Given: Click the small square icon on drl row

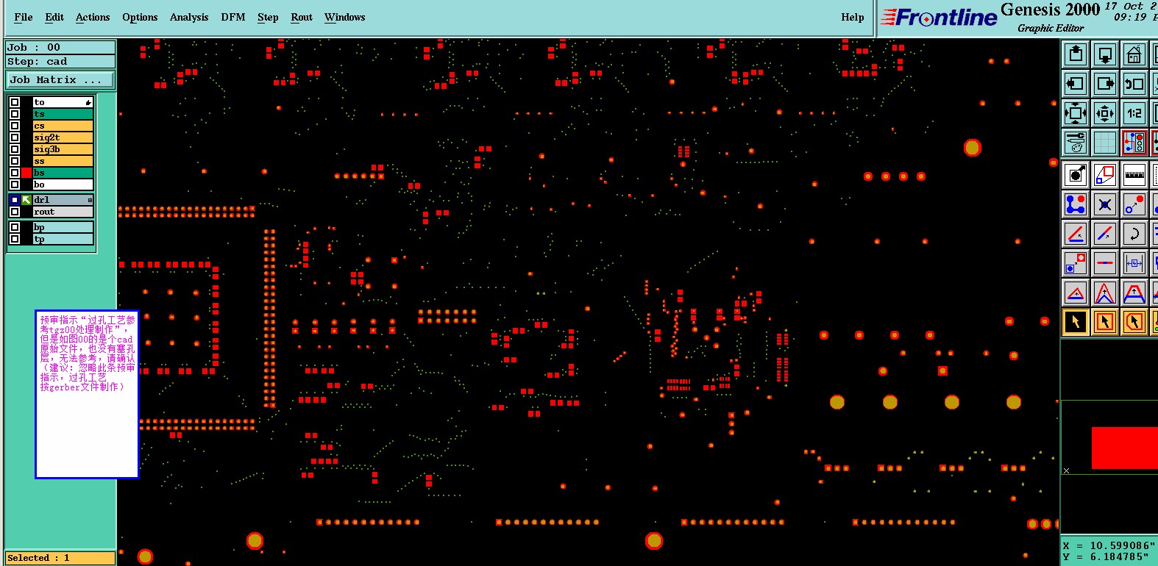Looking at the screenshot, I should (90, 200).
